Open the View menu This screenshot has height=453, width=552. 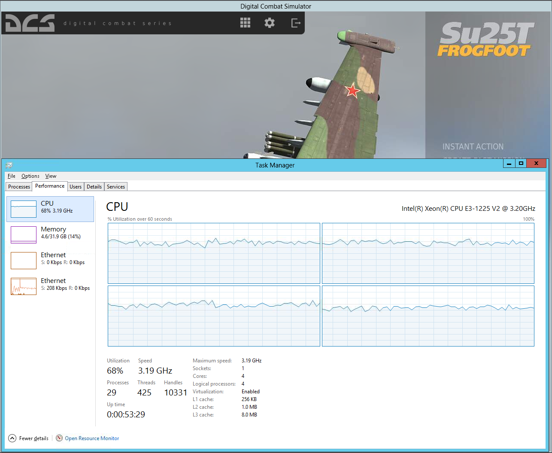pyautogui.click(x=51, y=176)
